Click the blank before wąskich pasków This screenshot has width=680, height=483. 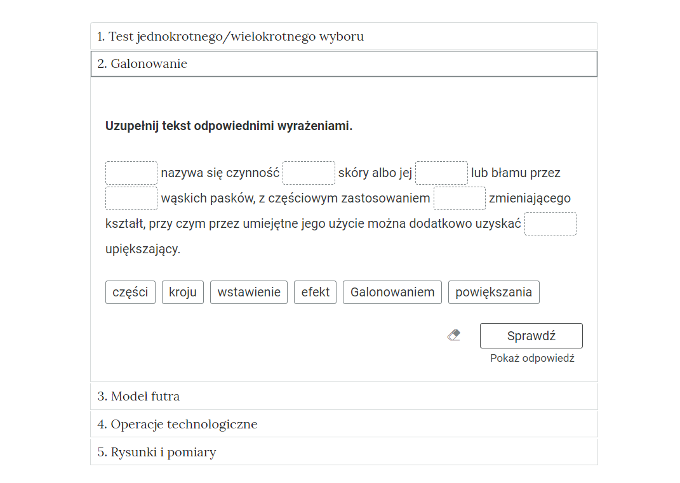tap(131, 198)
